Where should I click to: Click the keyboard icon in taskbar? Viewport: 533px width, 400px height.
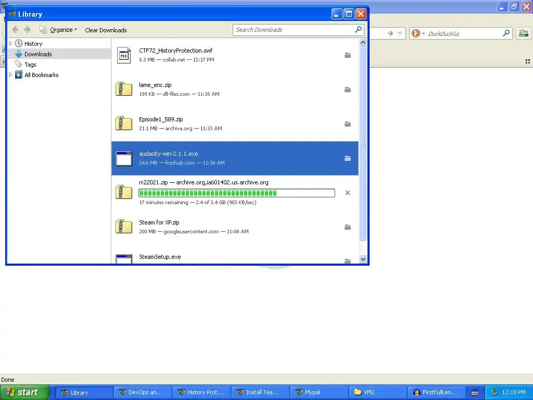475,393
